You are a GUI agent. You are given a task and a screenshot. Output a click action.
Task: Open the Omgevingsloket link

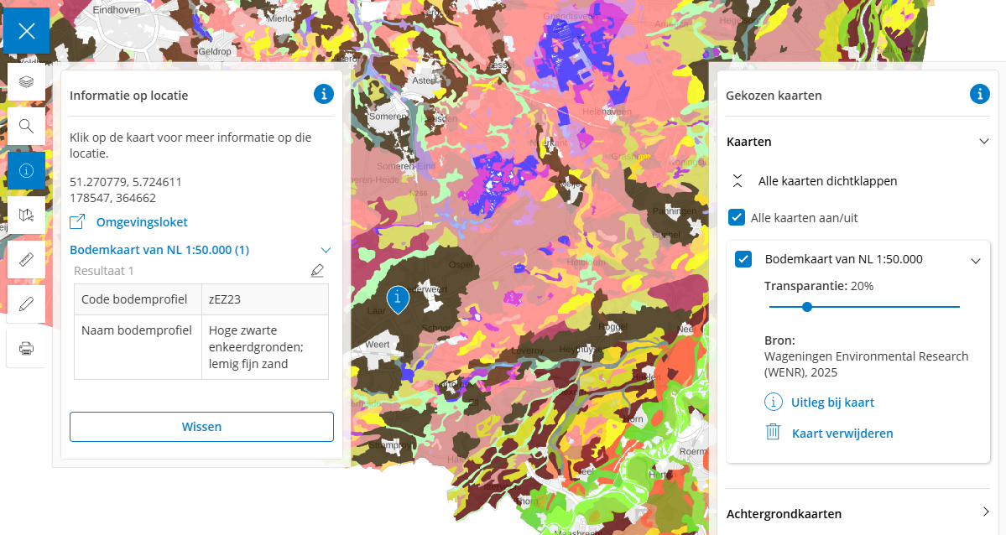tap(141, 222)
